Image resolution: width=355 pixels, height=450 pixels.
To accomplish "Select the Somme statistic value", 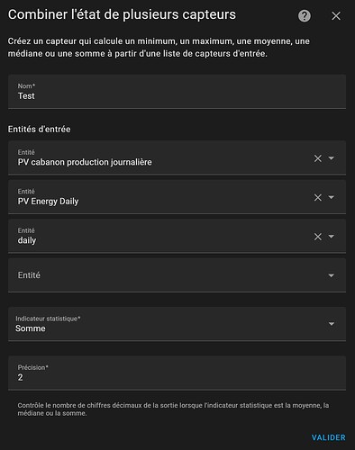I will 31,328.
